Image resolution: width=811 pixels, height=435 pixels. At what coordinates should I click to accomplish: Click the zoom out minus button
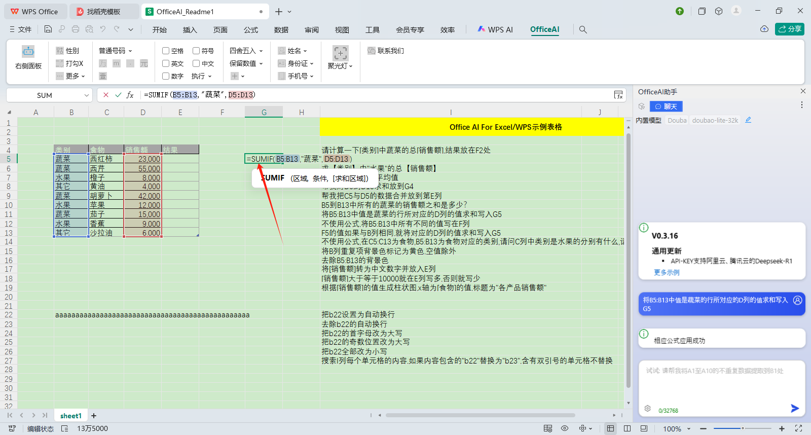[x=704, y=428]
